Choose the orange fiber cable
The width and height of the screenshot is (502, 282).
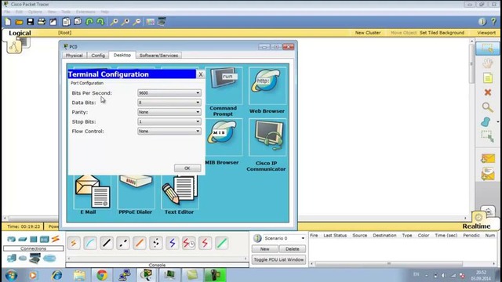coord(140,244)
